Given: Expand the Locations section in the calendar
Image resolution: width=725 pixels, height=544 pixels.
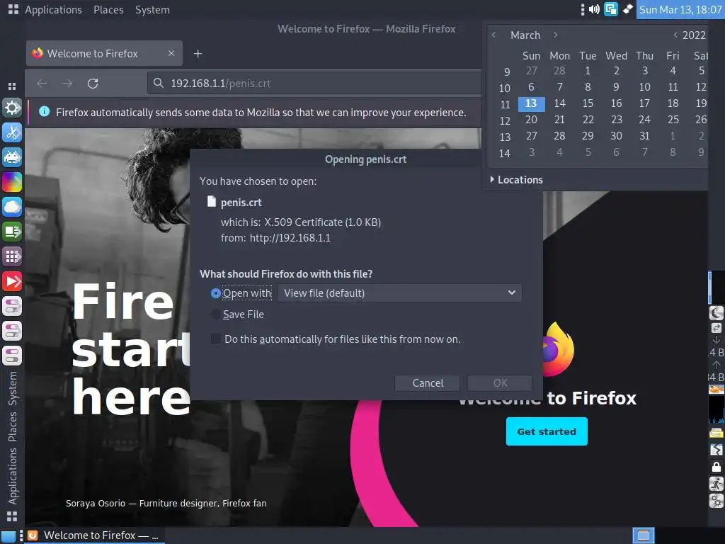Looking at the screenshot, I should click(x=516, y=179).
